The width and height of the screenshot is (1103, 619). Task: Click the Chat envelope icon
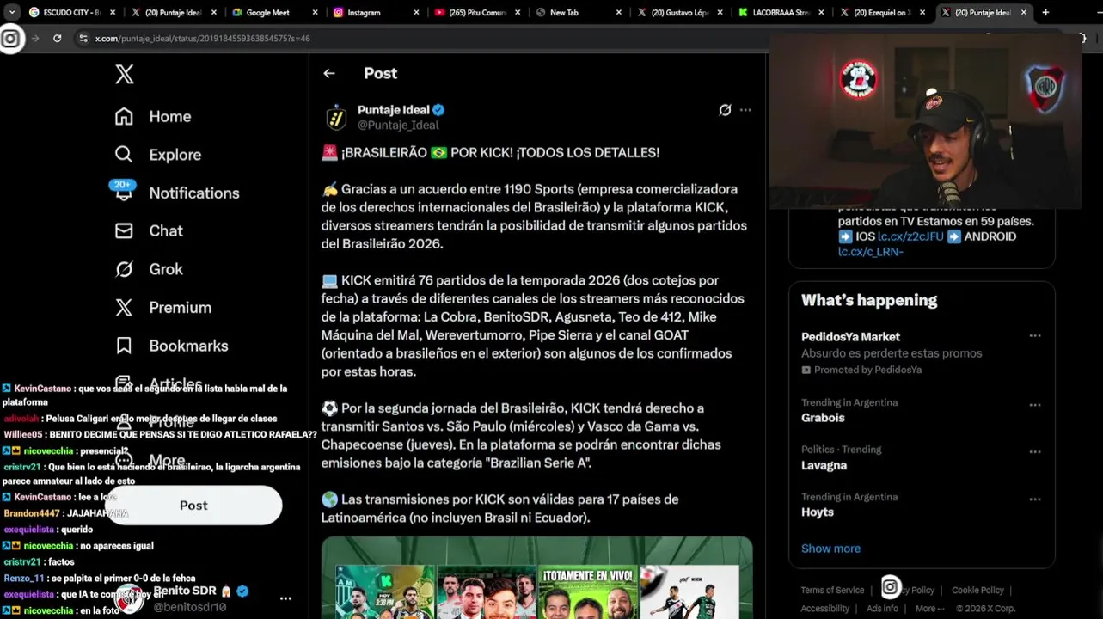(124, 230)
